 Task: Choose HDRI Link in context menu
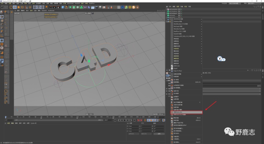187,66
